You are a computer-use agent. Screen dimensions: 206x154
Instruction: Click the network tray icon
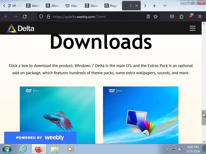174,149
